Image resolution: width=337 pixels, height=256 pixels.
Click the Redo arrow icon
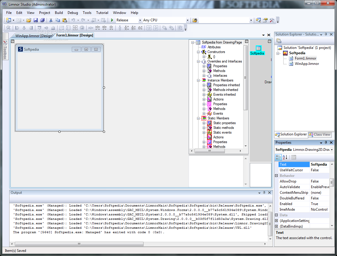[x=83, y=20]
